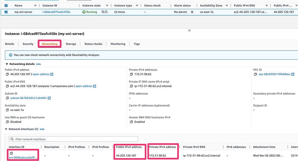This screenshot has height=161, width=298.
Task: Click the Attachment time column header
Action: 264,147
